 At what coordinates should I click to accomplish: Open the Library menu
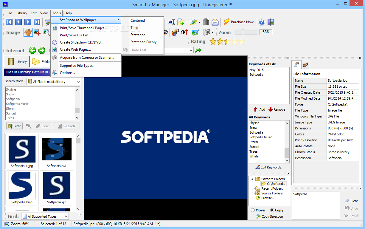pyautogui.click(x=22, y=13)
